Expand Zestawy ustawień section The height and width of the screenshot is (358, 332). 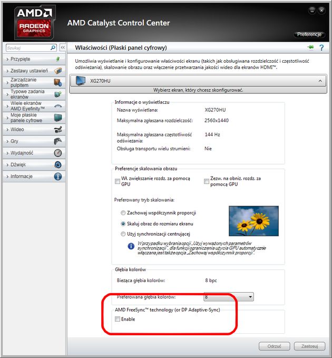pyautogui.click(x=34, y=71)
